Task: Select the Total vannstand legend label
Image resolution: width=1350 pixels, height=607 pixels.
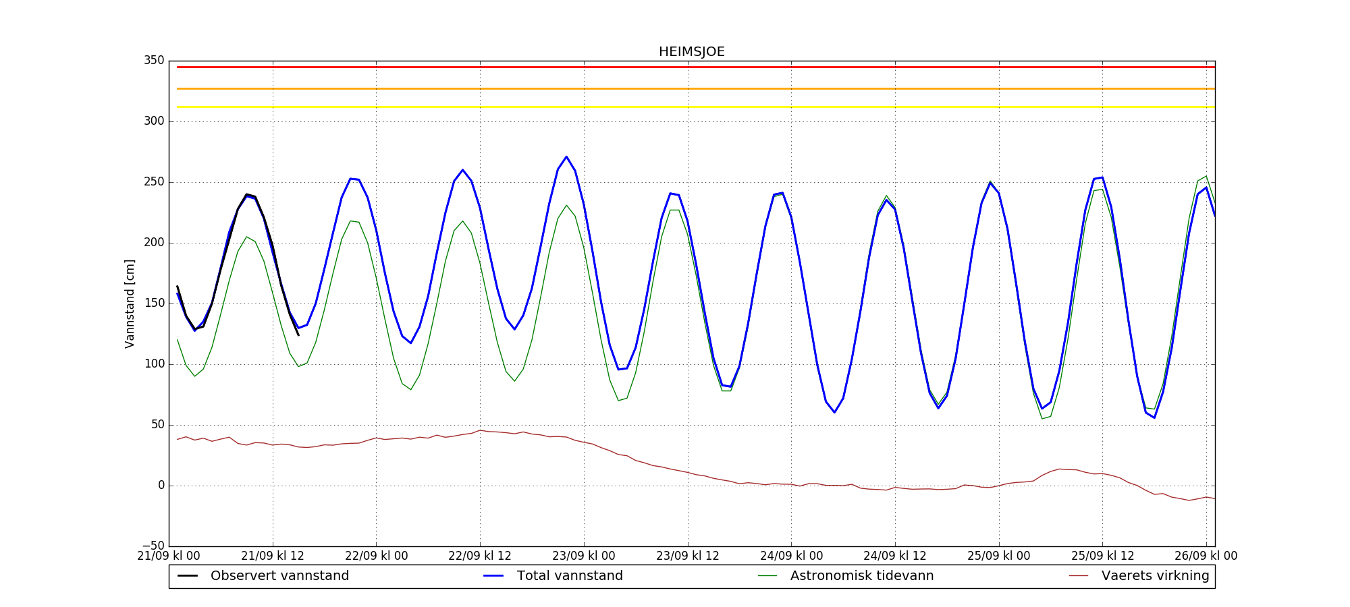Action: coord(570,576)
